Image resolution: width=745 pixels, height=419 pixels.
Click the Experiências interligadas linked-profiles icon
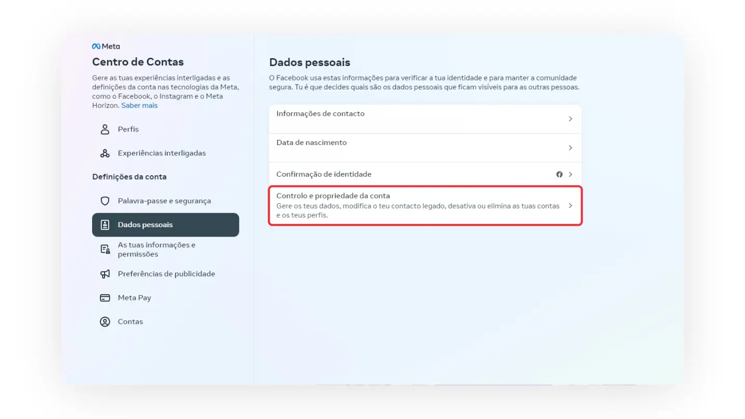click(105, 153)
